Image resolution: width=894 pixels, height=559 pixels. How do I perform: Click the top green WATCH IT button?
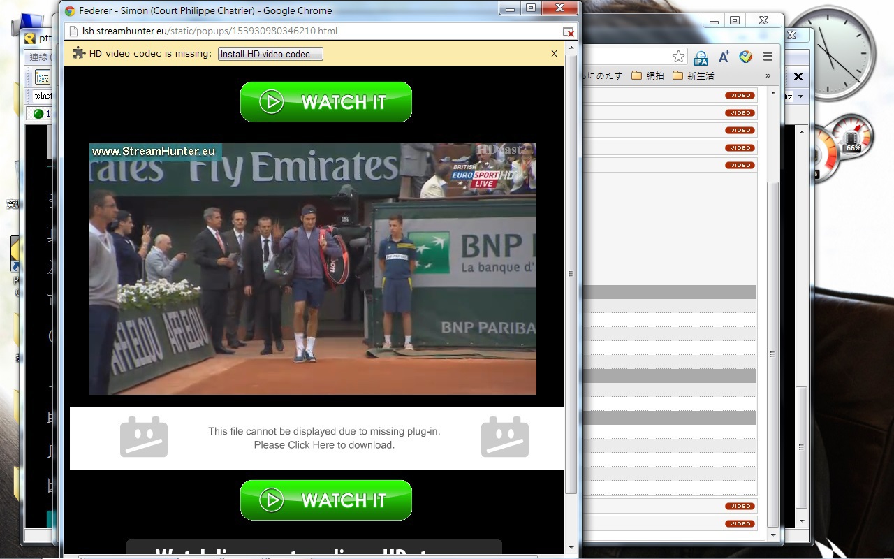tap(326, 102)
